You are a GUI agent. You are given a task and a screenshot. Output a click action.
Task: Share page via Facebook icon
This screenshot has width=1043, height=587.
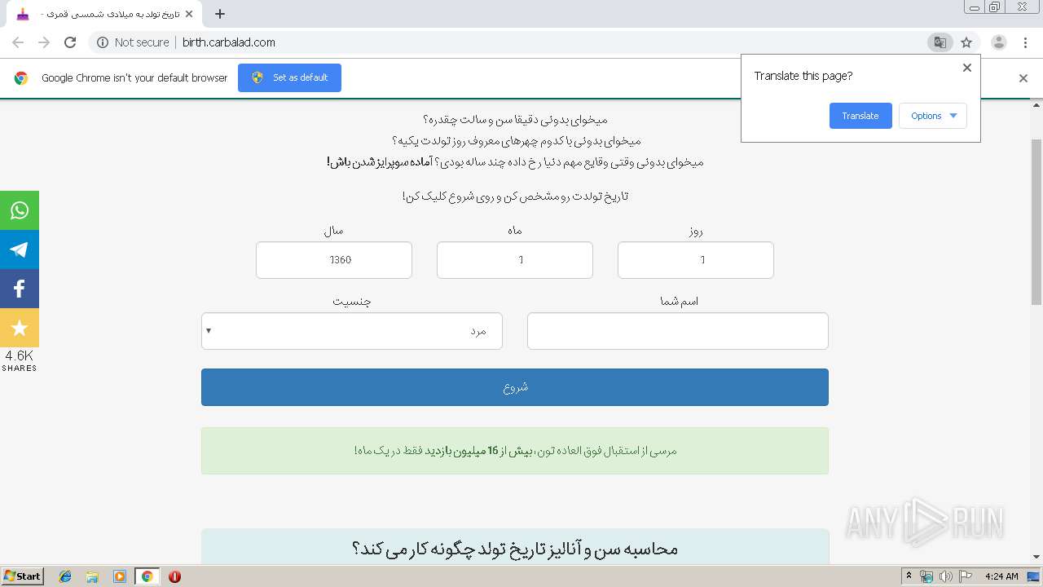[20, 289]
